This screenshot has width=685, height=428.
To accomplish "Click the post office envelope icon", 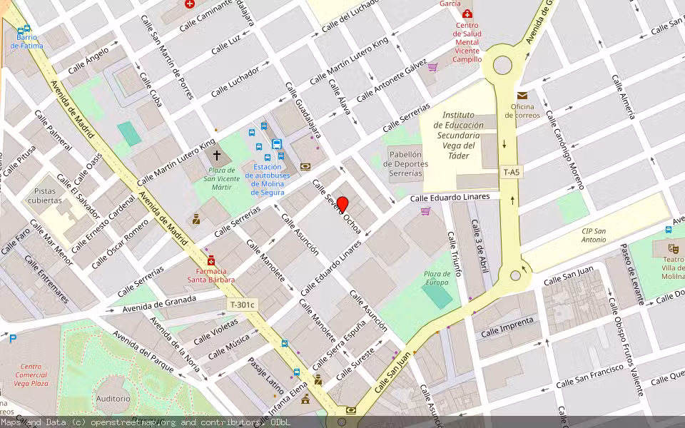I will click(522, 96).
